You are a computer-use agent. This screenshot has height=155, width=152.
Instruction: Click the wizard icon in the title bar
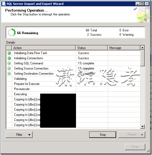click(x=4, y=4)
